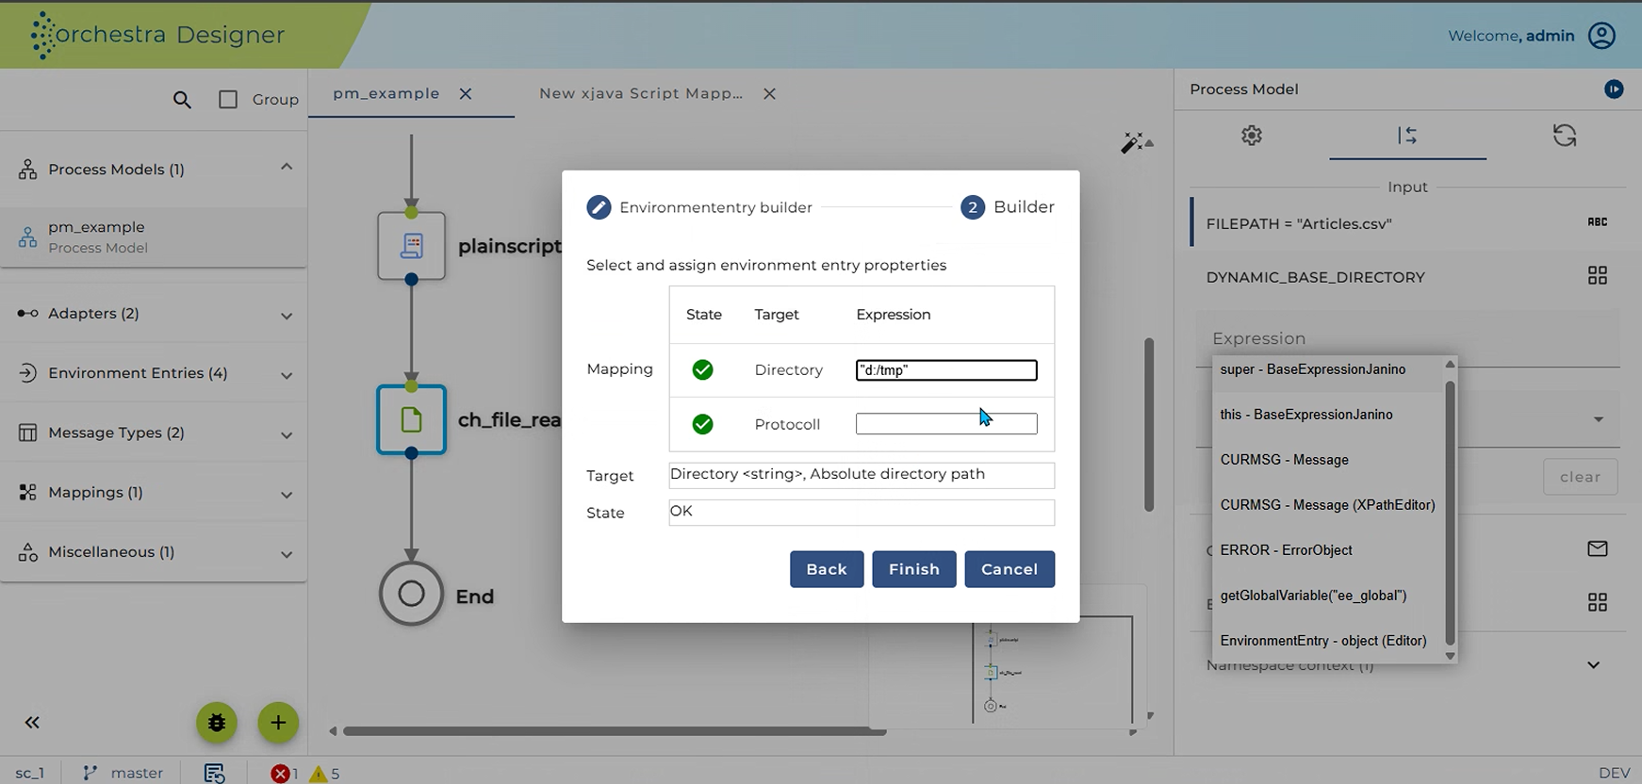Select the plainscript node on canvas
Screen dimensions: 1642x784
click(411, 246)
